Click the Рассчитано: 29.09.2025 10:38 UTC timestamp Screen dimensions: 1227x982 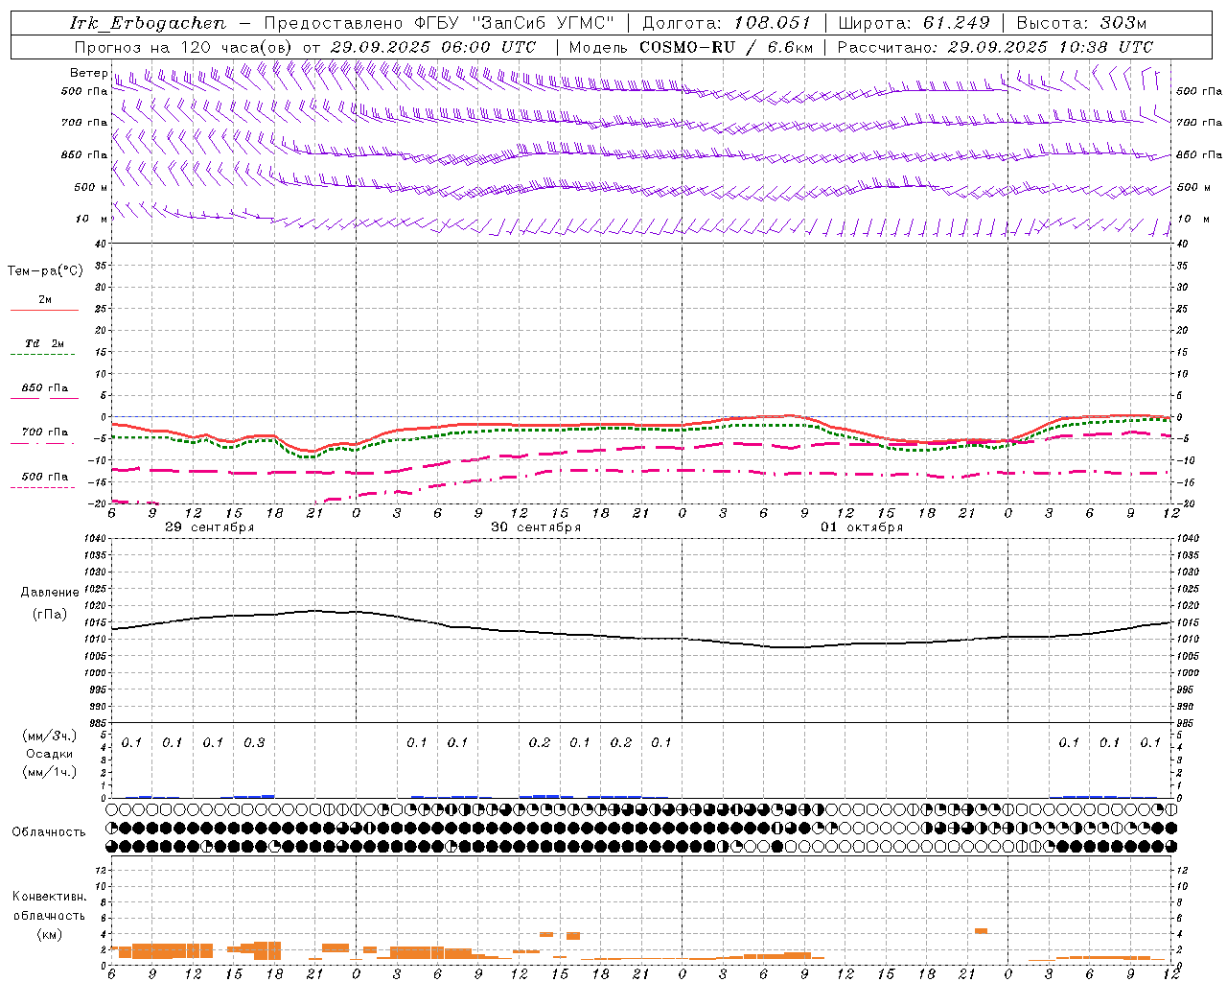(996, 47)
